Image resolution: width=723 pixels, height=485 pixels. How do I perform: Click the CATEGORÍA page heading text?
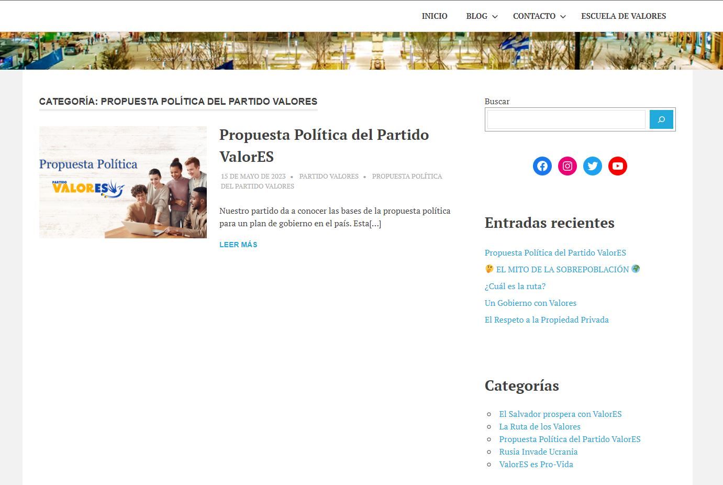178,102
